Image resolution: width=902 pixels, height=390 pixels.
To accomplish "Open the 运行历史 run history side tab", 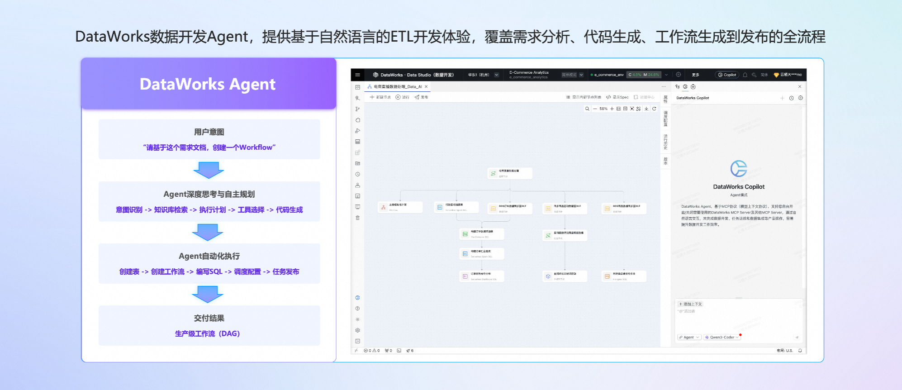I will 665,142.
